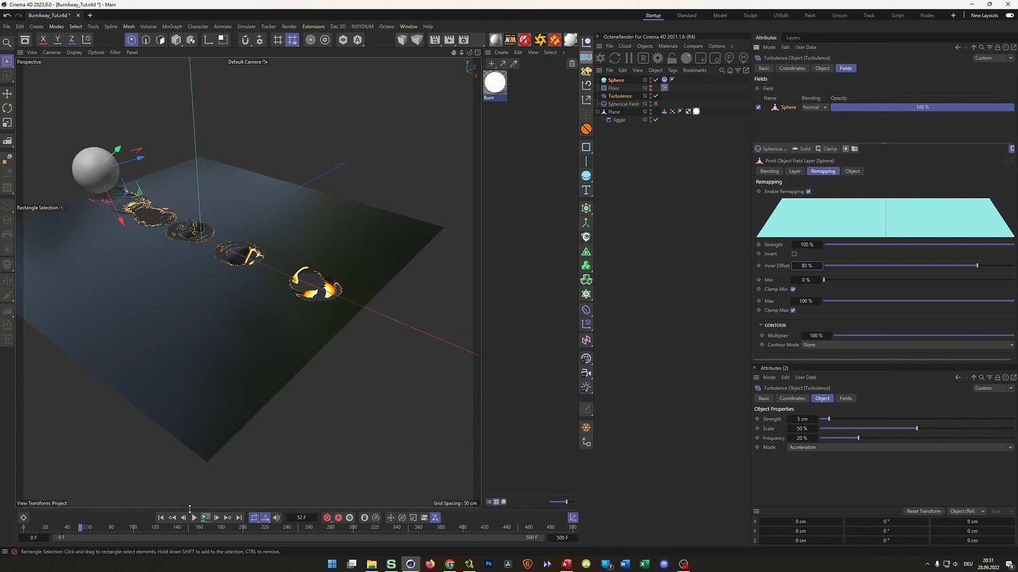The height and width of the screenshot is (572, 1018).
Task: Toggle the Y axis lock
Action: coord(58,40)
